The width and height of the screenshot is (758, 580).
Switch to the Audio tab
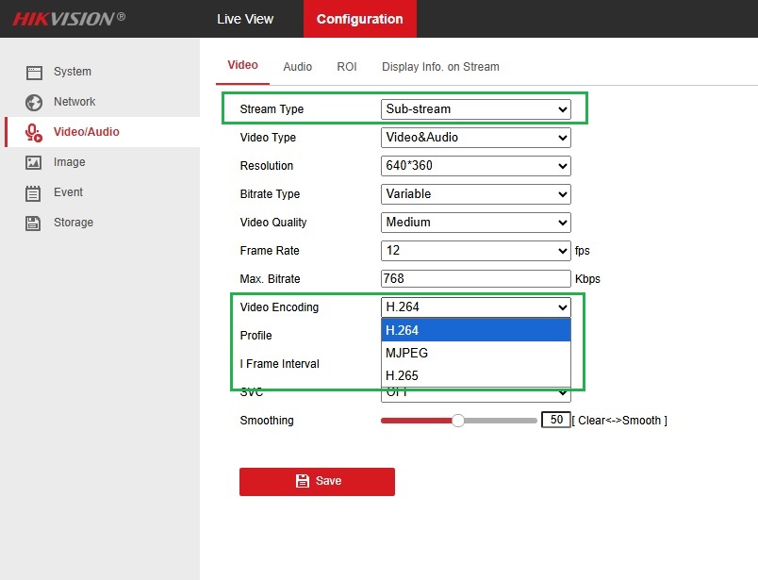tap(297, 66)
